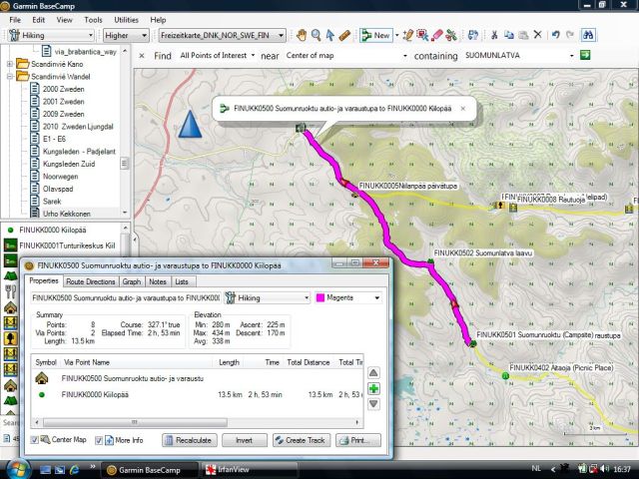Open the Freizeitkarte map product dropdown
The width and height of the screenshot is (639, 479).
(x=222, y=35)
